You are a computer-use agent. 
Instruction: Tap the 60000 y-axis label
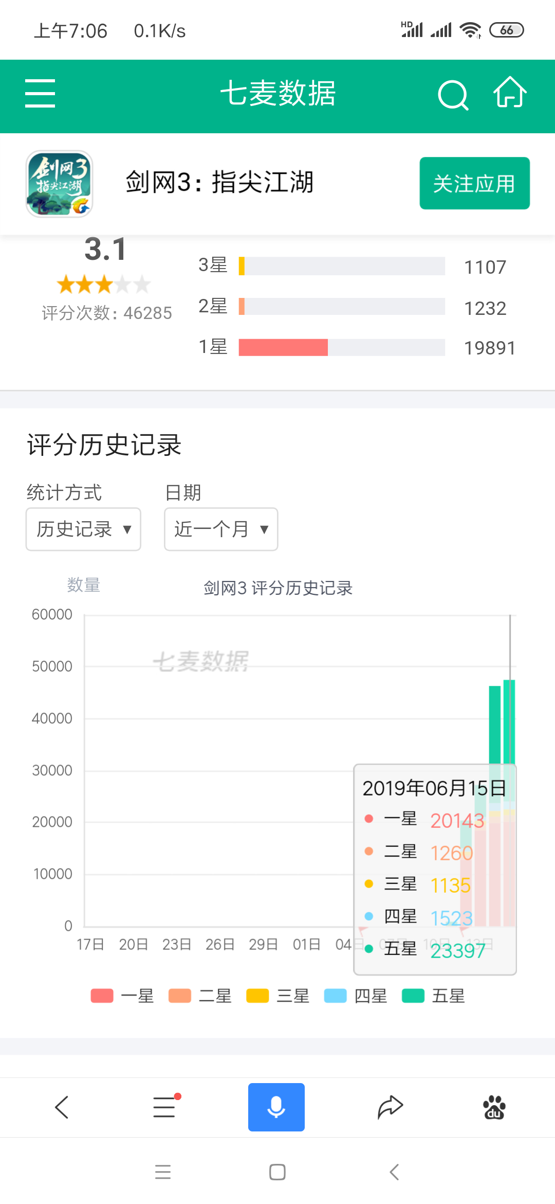[x=52, y=614]
